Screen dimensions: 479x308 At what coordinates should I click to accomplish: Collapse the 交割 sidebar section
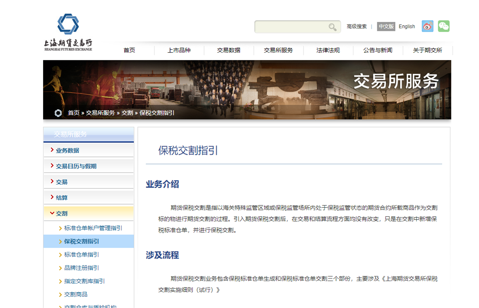[89, 213]
